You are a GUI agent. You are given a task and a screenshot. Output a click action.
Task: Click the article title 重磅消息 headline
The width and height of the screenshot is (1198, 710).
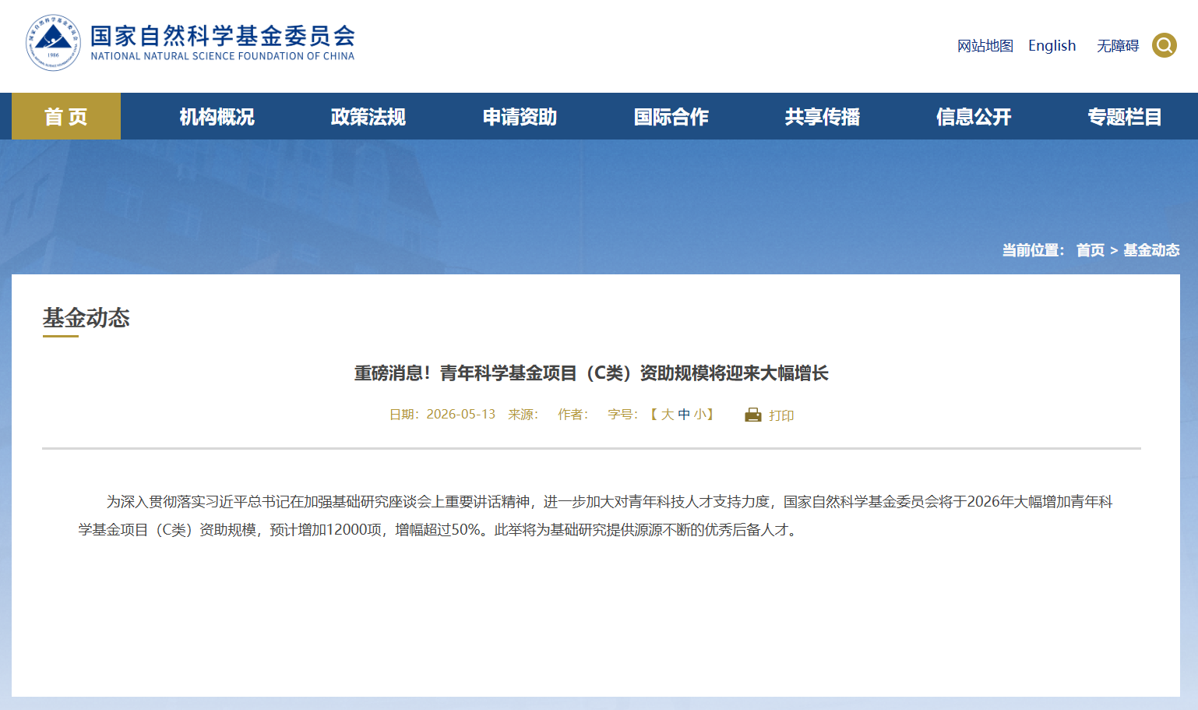(591, 373)
